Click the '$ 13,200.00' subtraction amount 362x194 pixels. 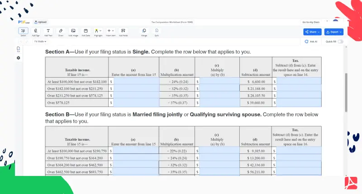[x=256, y=158]
